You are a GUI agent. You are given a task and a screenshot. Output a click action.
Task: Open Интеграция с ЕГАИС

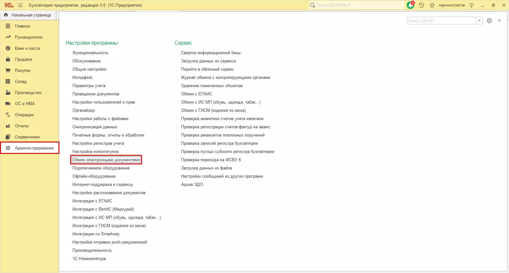coord(92,201)
